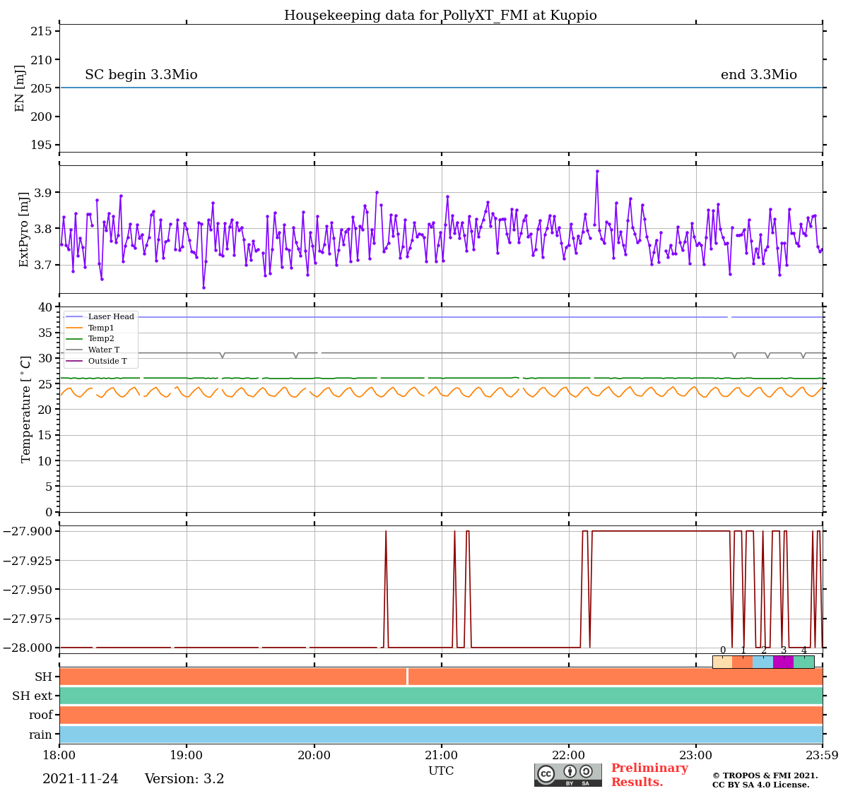Click the date '2021-11-24'
The width and height of the screenshot is (848, 791).
coord(81,779)
